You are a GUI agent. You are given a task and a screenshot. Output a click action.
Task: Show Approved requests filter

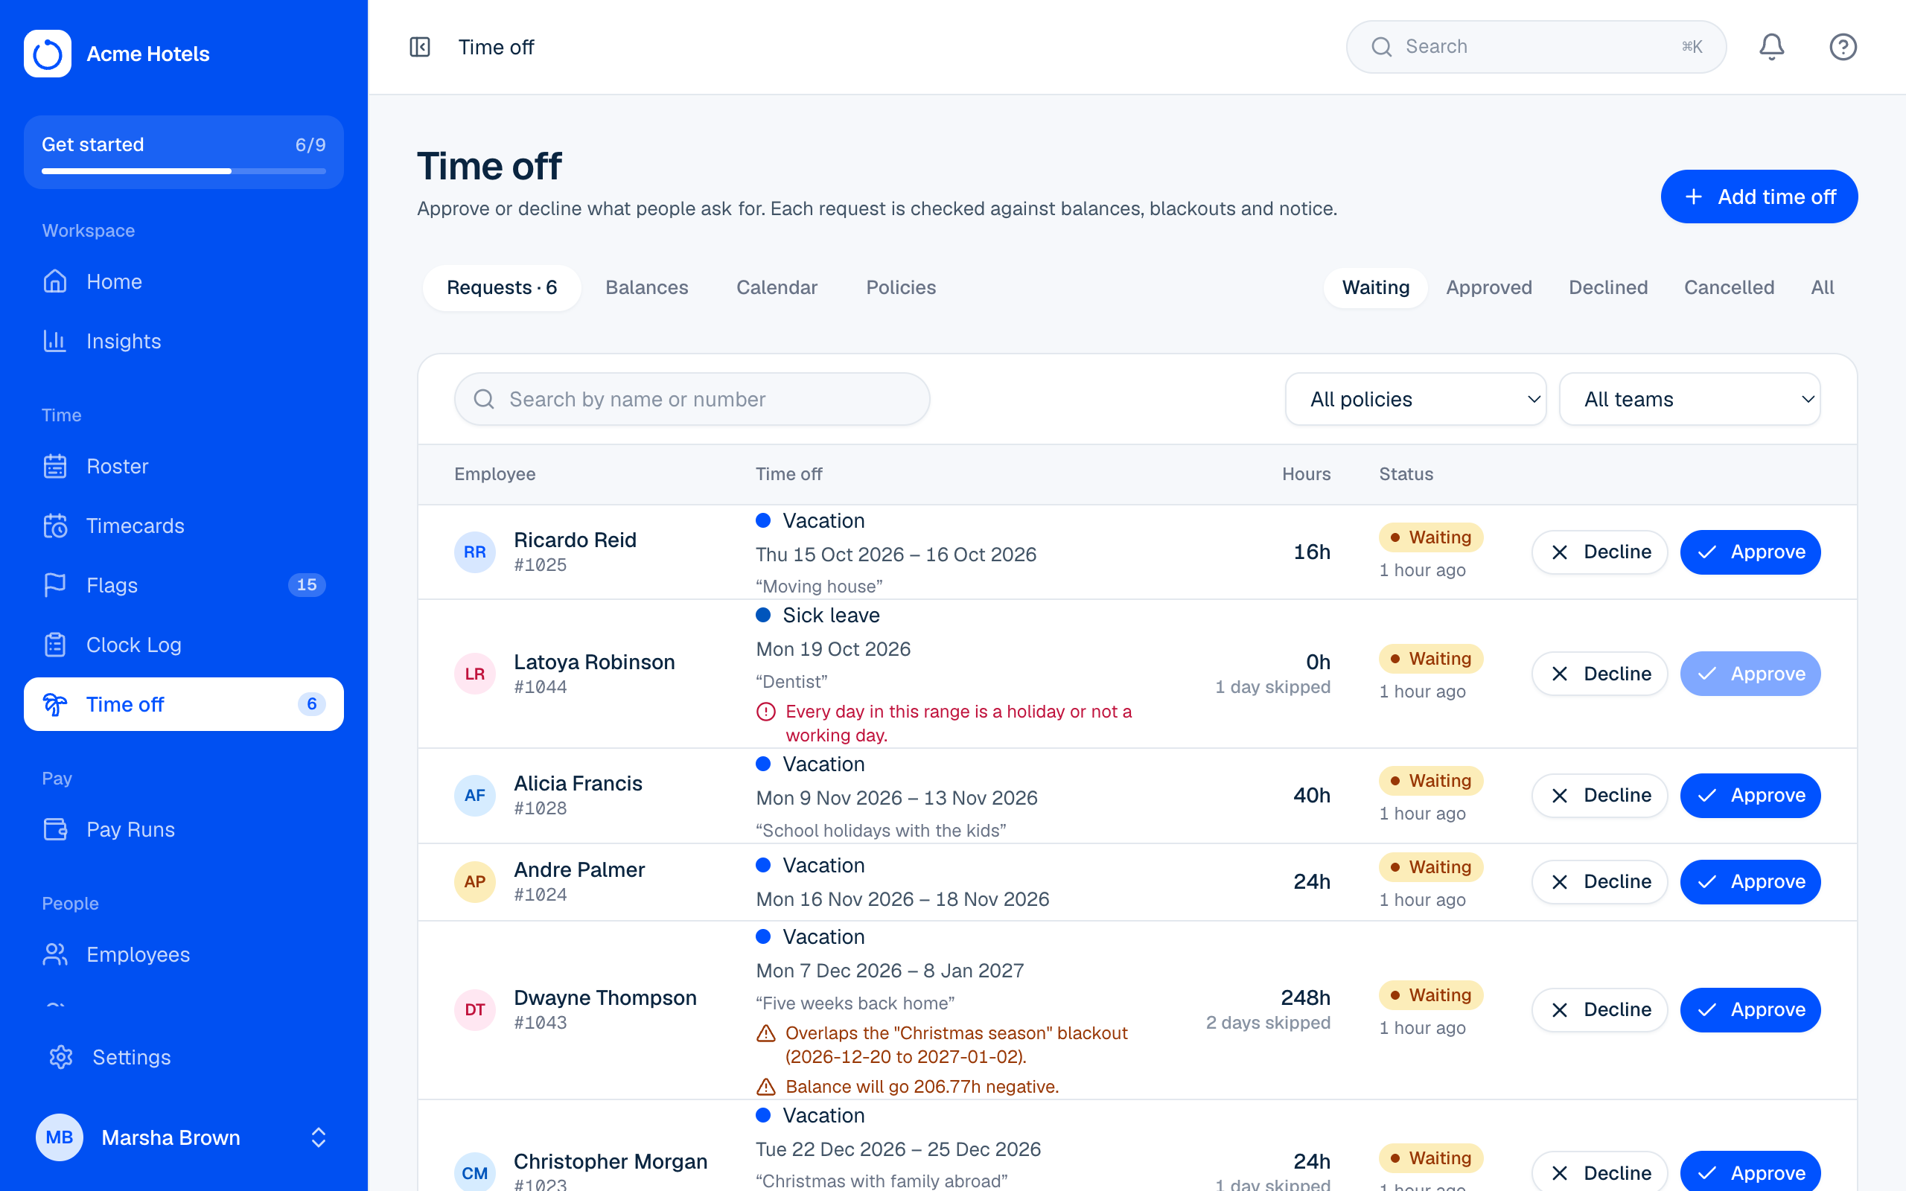[1488, 287]
